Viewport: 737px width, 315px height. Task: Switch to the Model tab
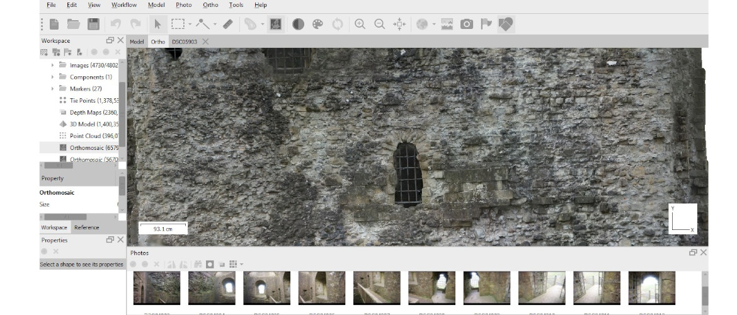[137, 42]
